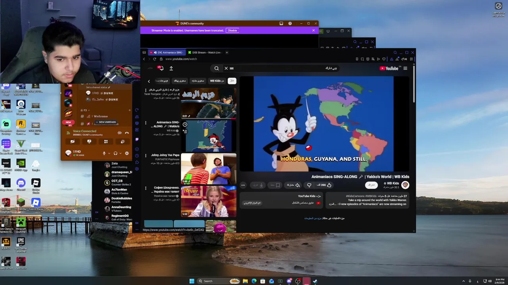
Task: Mute the Discord microphone
Action: coord(104,153)
